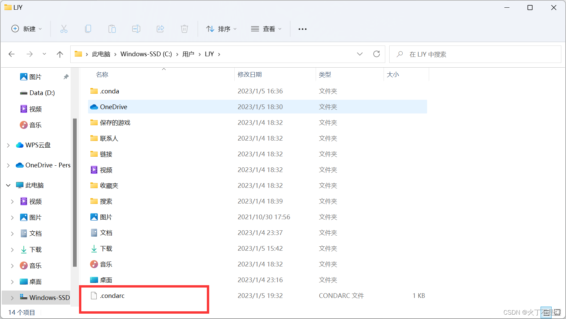Go forward with the right arrow
Image resolution: width=566 pixels, height=319 pixels.
tap(29, 54)
